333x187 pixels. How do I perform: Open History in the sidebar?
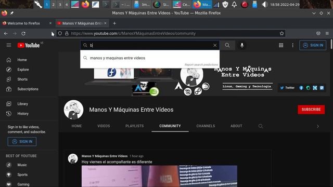point(29,114)
